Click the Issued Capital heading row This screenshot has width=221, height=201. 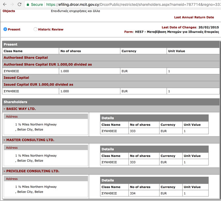tap(111, 78)
